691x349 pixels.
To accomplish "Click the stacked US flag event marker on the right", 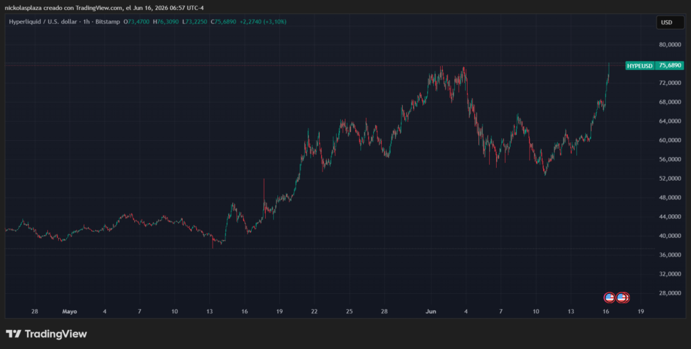I will pos(623,298).
